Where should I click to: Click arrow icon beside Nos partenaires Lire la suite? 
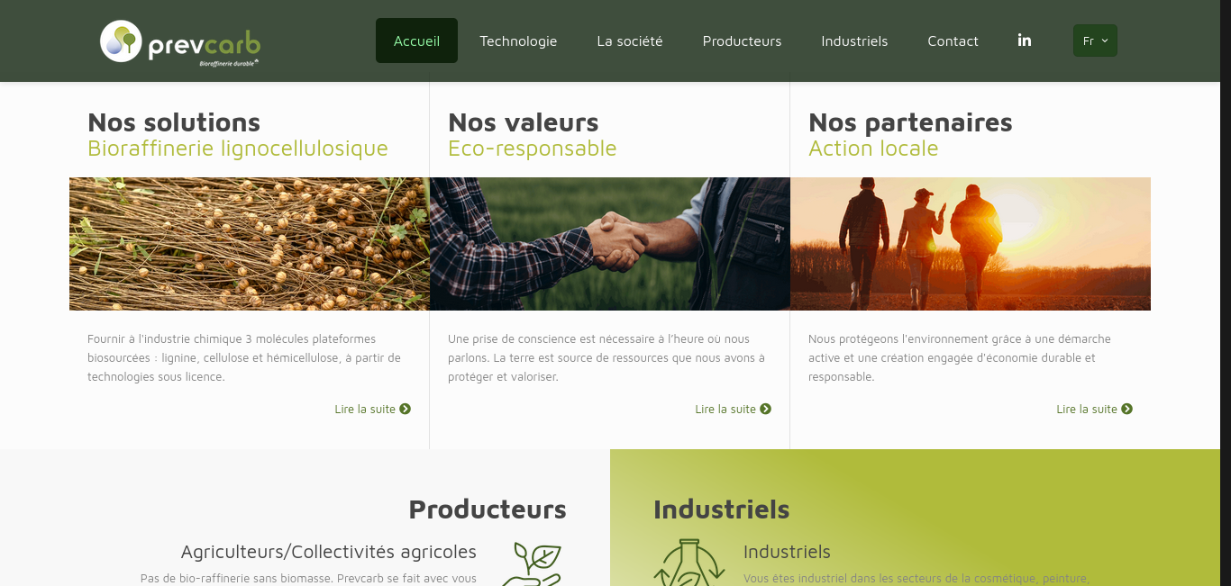(1127, 409)
